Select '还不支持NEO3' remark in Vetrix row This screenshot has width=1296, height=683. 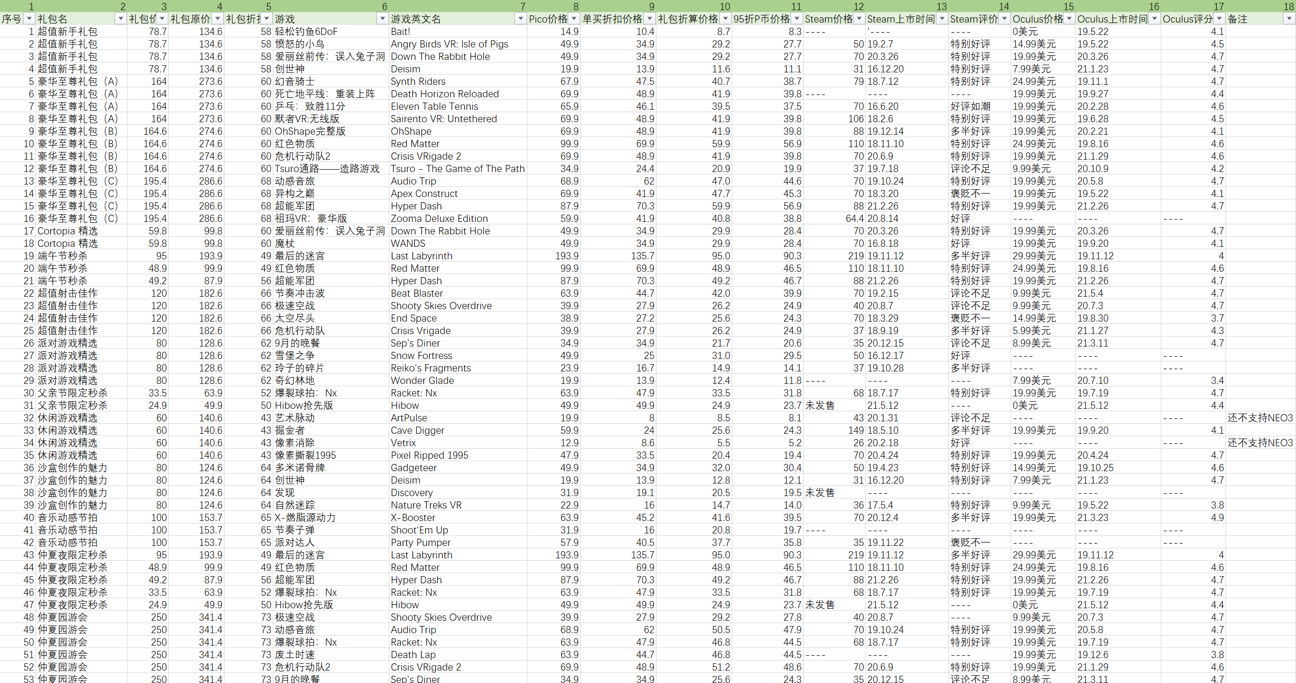pos(1260,442)
